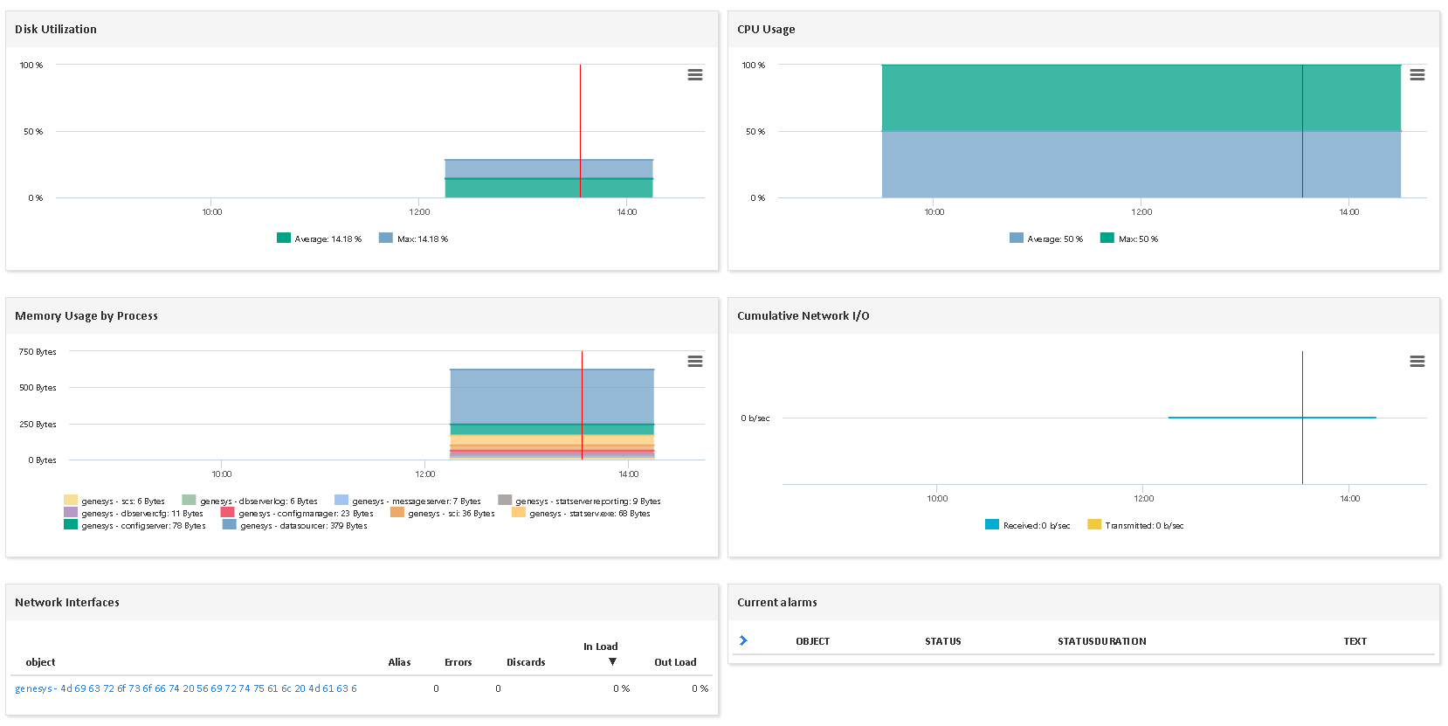This screenshot has width=1448, height=726.
Task: Toggle the CPU Usage Average legend series
Action: 1045,239
